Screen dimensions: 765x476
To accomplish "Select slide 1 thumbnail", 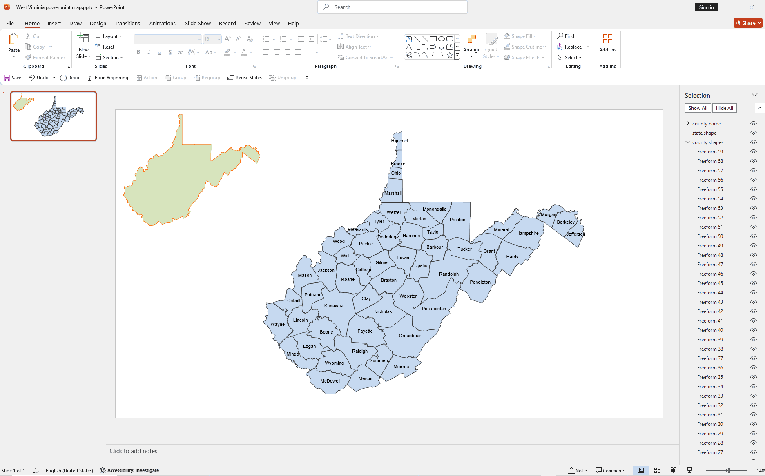I will [x=54, y=116].
